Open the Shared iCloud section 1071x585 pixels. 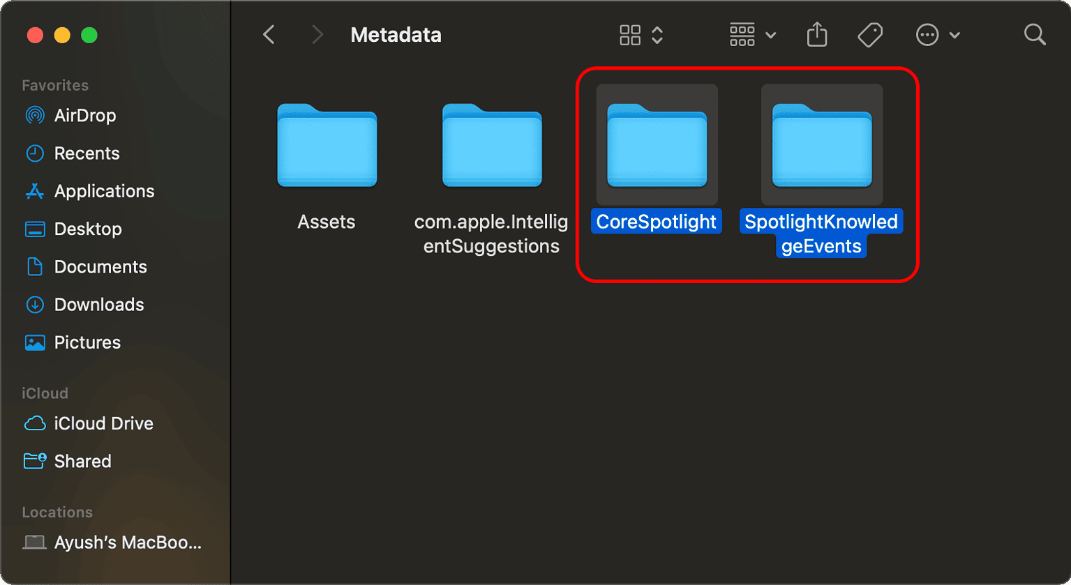(82, 460)
